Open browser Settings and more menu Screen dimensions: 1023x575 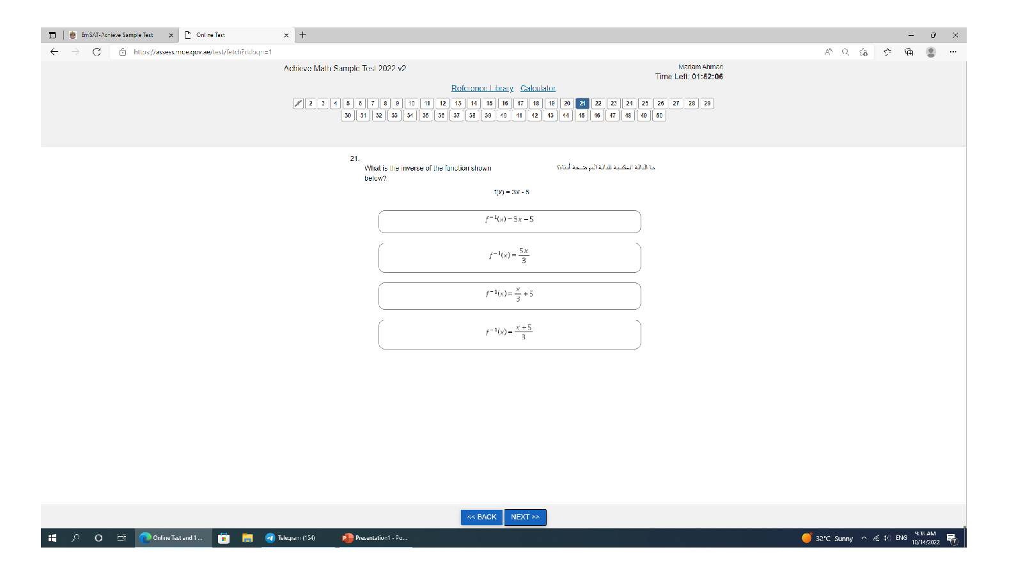click(953, 52)
